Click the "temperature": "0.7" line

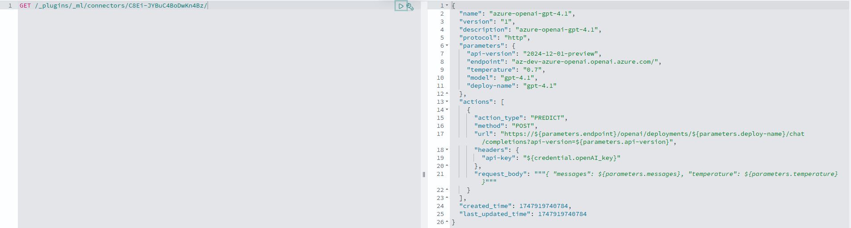click(x=506, y=69)
